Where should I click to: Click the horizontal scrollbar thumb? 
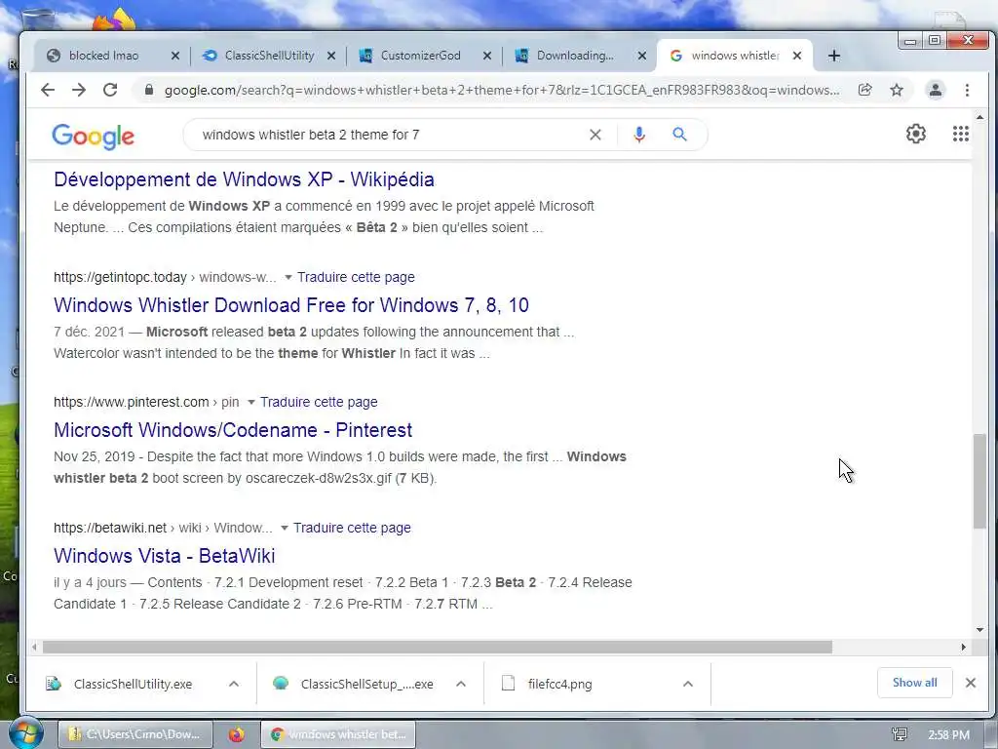coord(438,648)
